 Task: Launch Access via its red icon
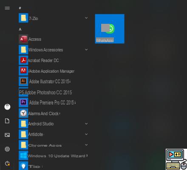coord(23,39)
